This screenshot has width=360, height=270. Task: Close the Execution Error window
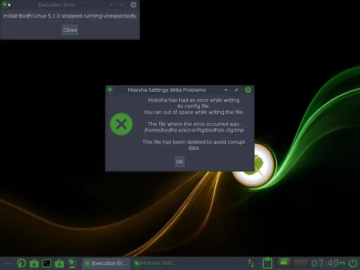pos(133,5)
